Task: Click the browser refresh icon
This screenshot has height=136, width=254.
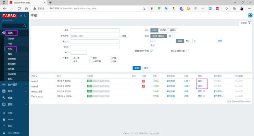Action: [x=19, y=9]
